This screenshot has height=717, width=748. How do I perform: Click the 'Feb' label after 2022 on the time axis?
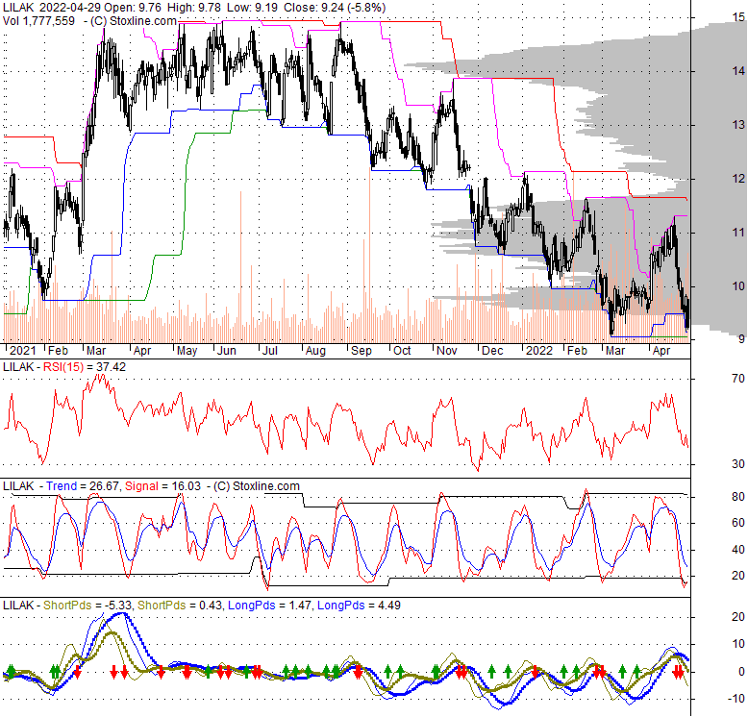pos(577,351)
